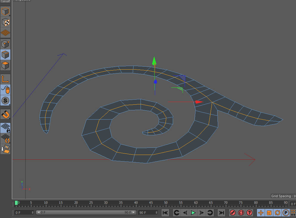The width and height of the screenshot is (296, 218).
Task: Switch to Polygons mode
Action: pyautogui.click(x=5, y=65)
